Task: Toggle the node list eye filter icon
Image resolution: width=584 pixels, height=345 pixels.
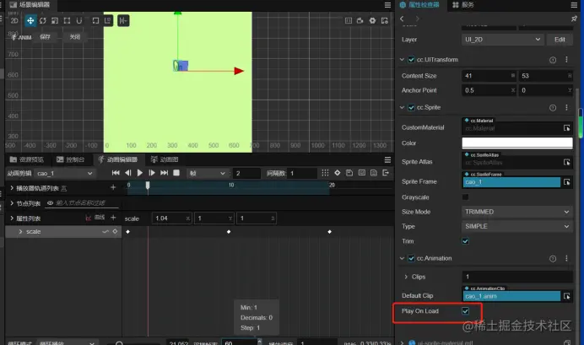Action: 50,202
